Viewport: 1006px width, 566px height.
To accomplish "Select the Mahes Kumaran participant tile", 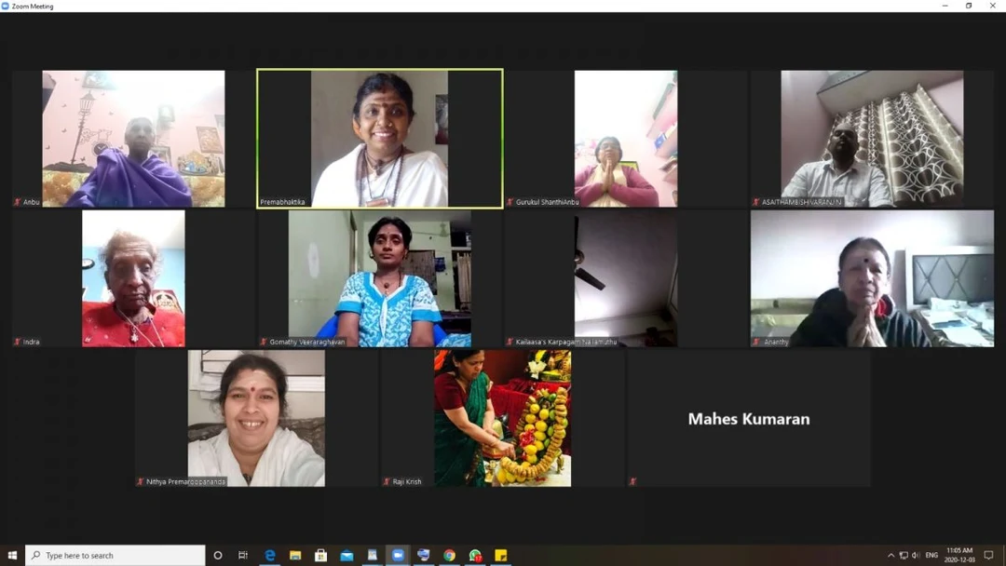I will coord(749,418).
